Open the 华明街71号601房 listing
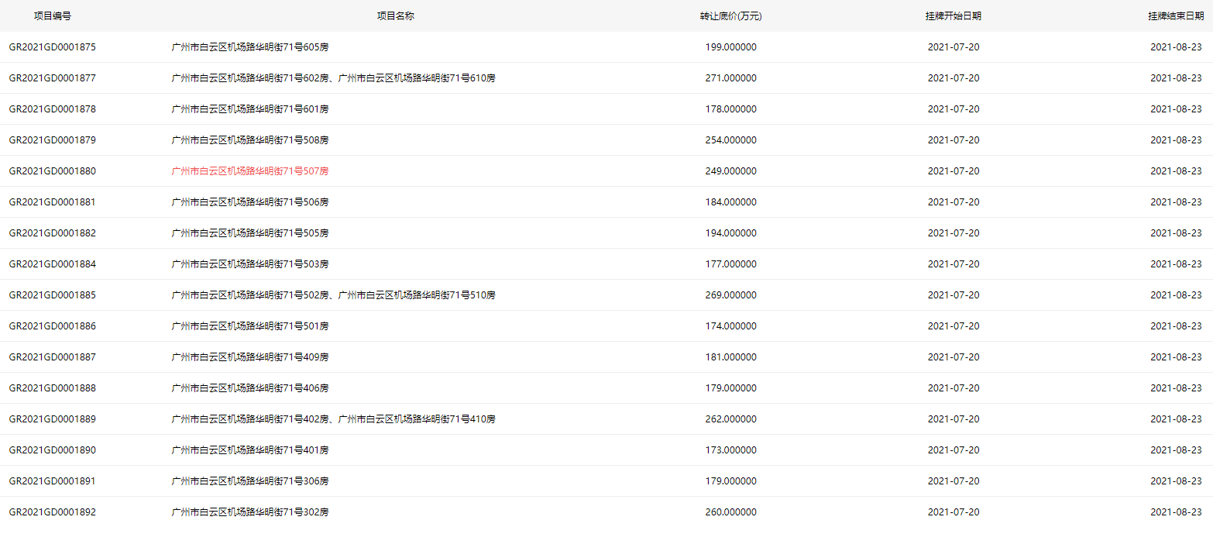The width and height of the screenshot is (1213, 534). click(249, 109)
